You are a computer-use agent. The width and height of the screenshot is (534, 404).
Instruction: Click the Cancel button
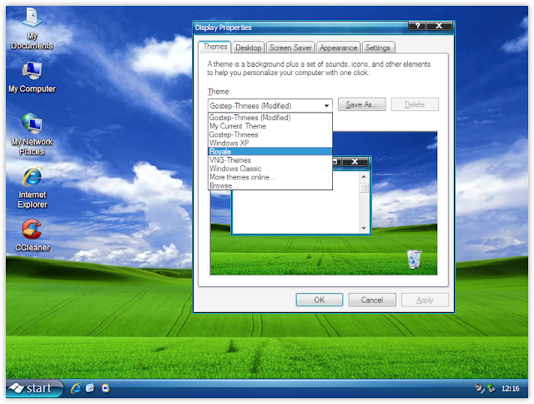click(372, 300)
